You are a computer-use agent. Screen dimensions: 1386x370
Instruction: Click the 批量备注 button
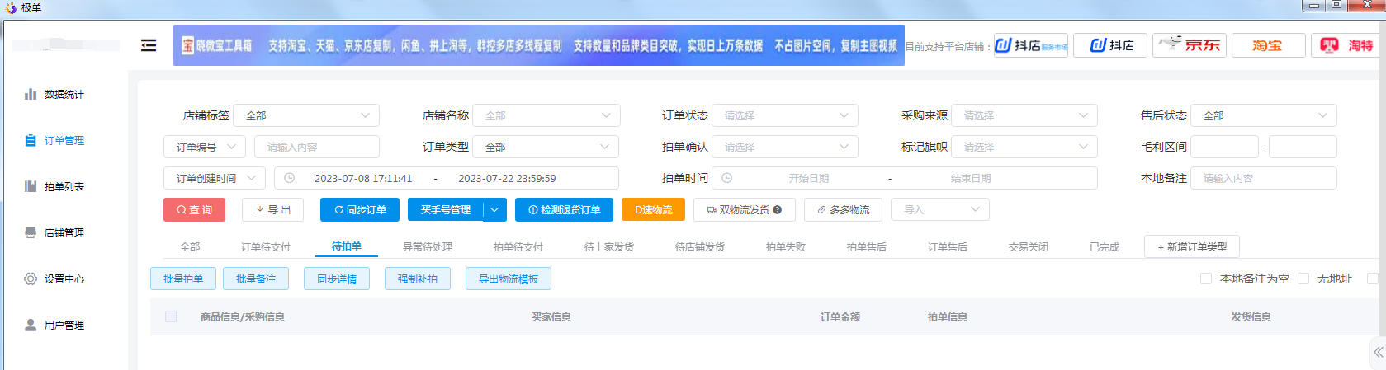256,279
